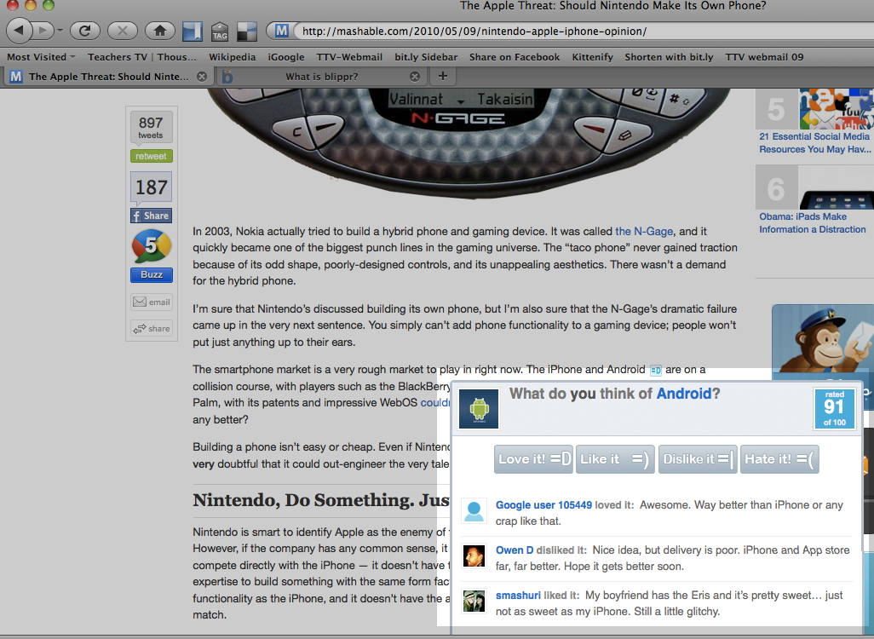The height and width of the screenshot is (639, 874).
Task: Open the Owen D profile link
Action: tap(515, 550)
